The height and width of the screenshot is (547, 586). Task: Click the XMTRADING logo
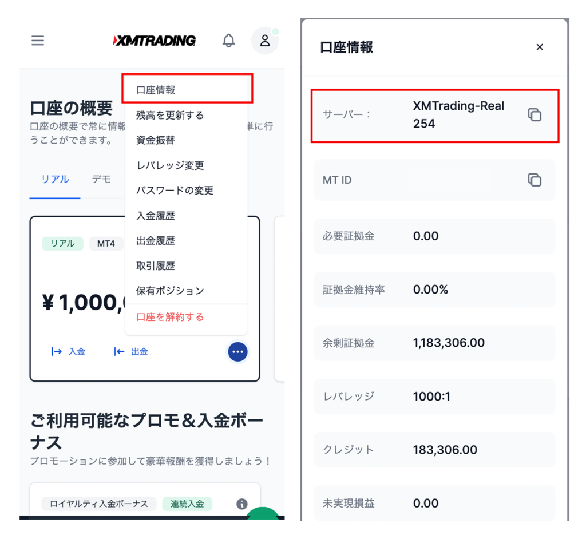click(153, 41)
